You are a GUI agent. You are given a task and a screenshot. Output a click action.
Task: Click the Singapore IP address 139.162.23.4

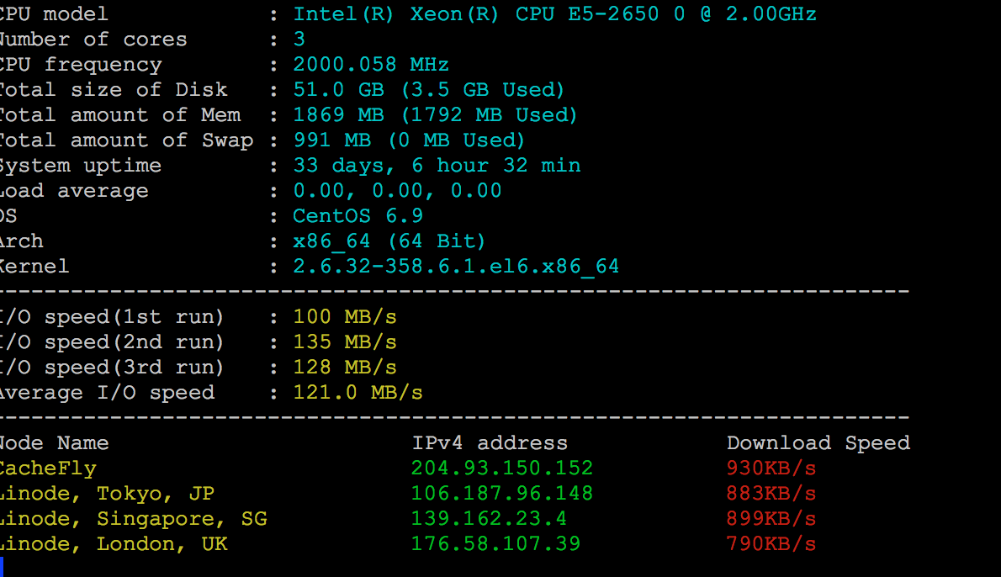point(489,518)
